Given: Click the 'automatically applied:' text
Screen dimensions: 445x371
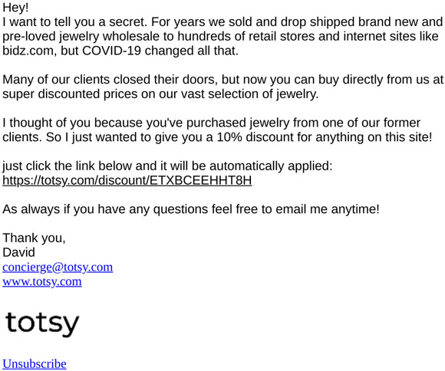Looking at the screenshot, I should [x=271, y=166].
